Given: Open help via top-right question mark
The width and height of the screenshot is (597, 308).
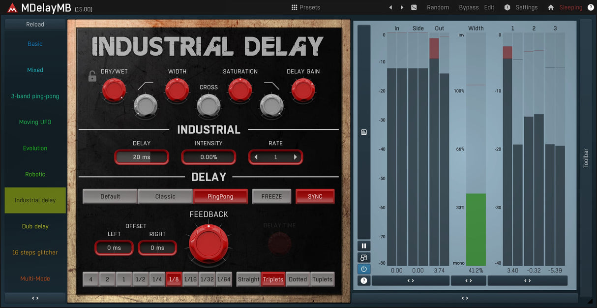Looking at the screenshot, I should (x=591, y=7).
